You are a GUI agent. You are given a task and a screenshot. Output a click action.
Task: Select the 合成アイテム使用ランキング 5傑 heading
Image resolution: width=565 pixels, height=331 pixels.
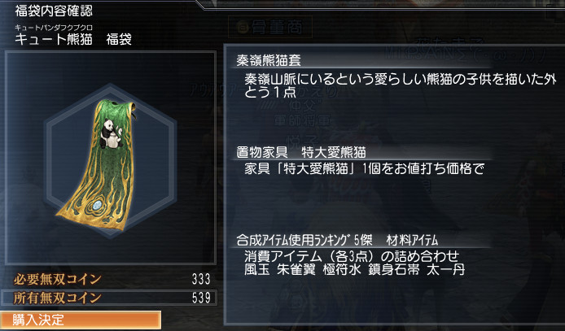point(337,240)
